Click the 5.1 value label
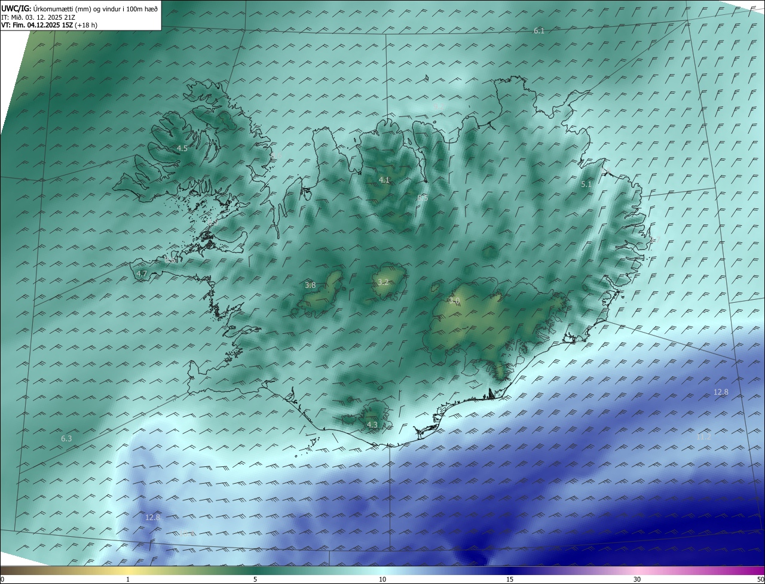This screenshot has height=584, width=765. point(586,185)
